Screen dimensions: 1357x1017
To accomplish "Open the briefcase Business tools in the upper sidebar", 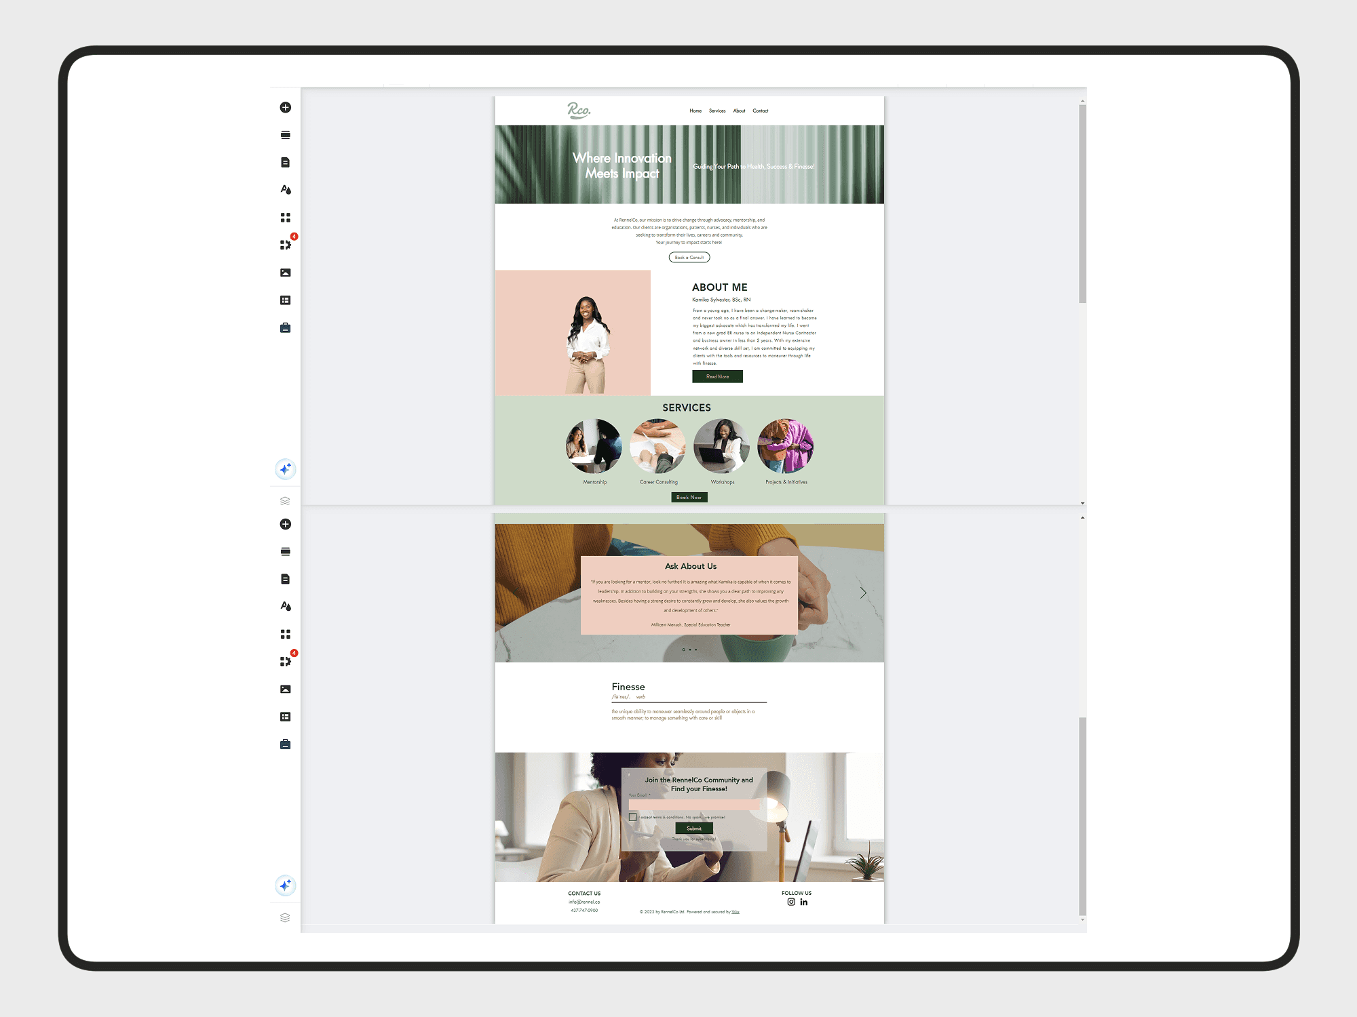I will (x=285, y=328).
